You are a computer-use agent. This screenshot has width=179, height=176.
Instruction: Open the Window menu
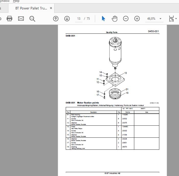point(5,1)
